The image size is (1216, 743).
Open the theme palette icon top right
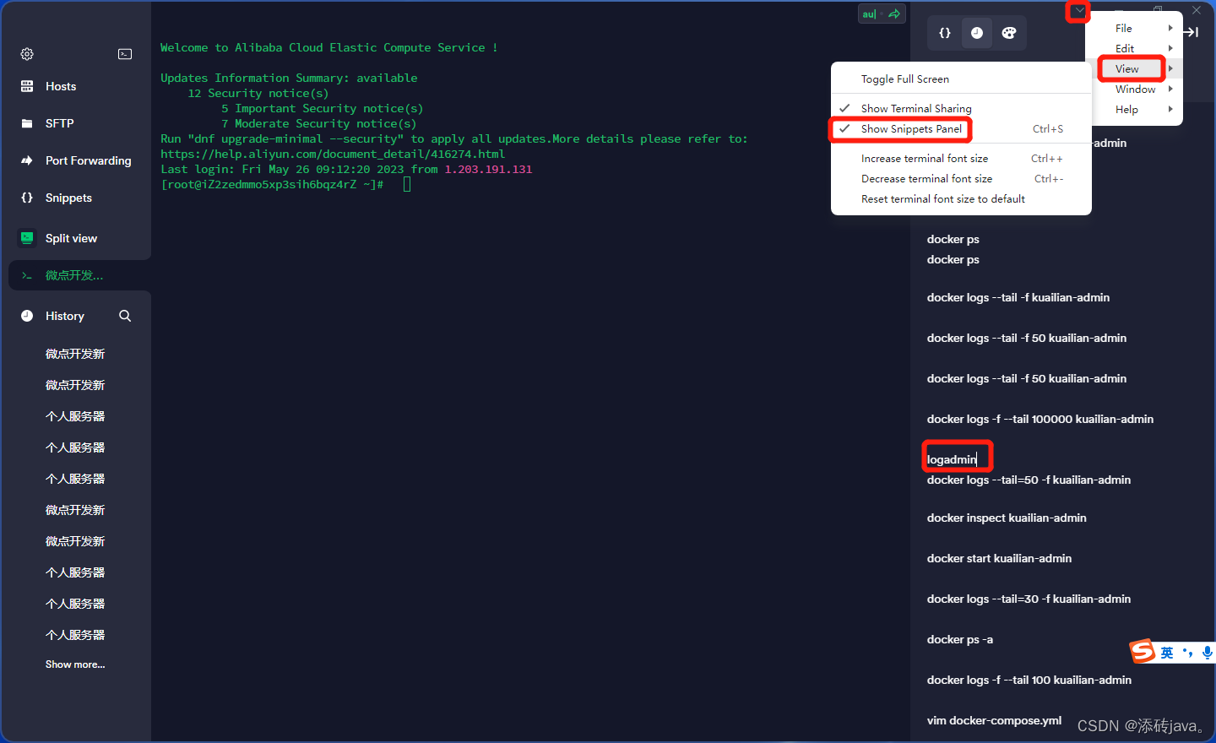[1011, 33]
